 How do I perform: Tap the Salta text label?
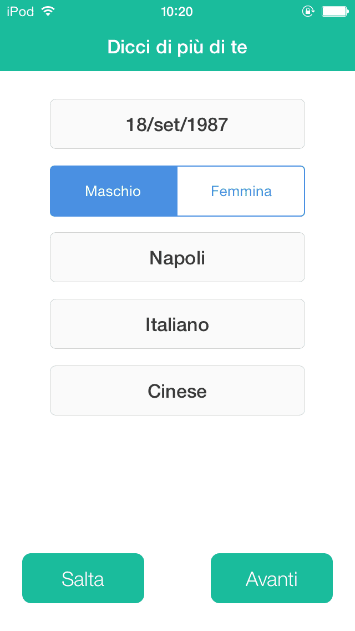pyautogui.click(x=83, y=579)
